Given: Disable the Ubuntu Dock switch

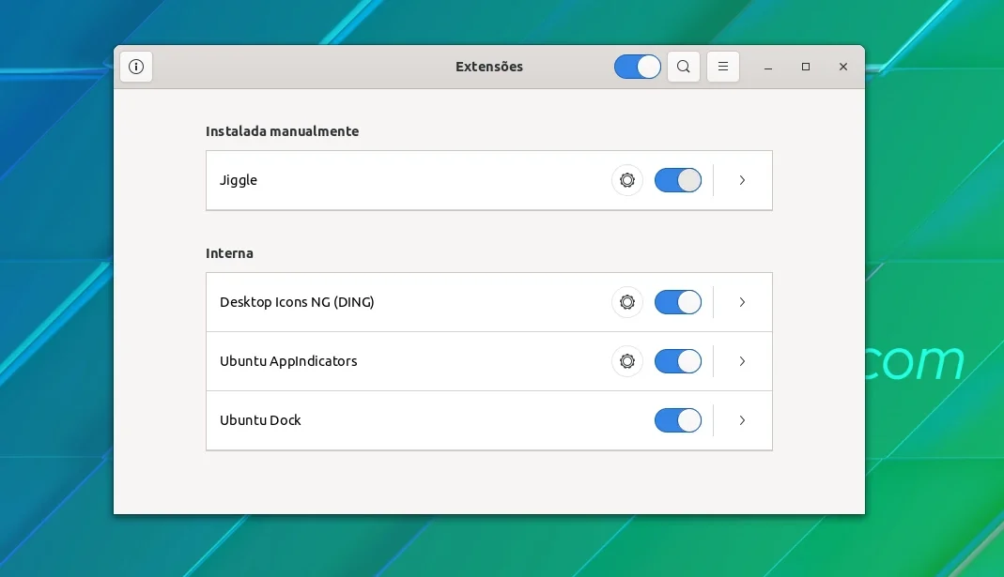Looking at the screenshot, I should [677, 420].
